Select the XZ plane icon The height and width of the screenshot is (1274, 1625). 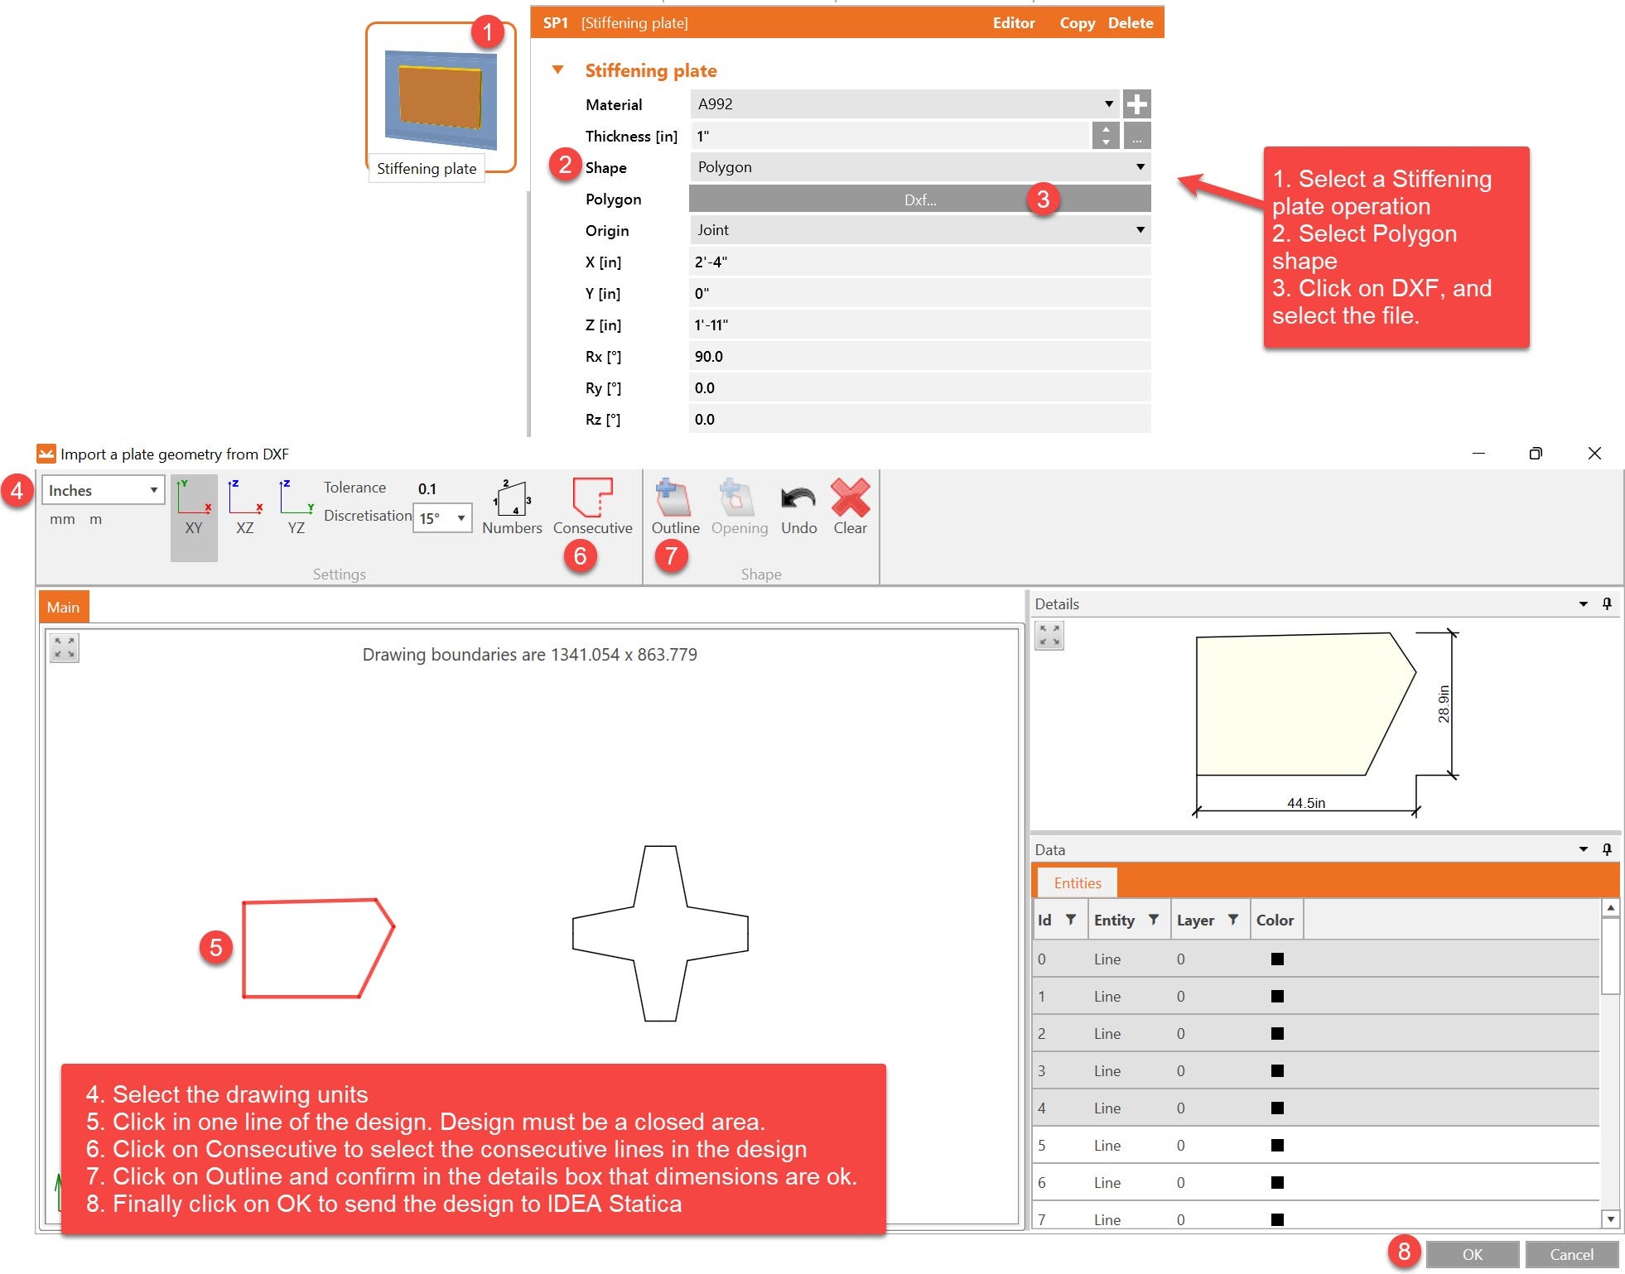pos(245,507)
